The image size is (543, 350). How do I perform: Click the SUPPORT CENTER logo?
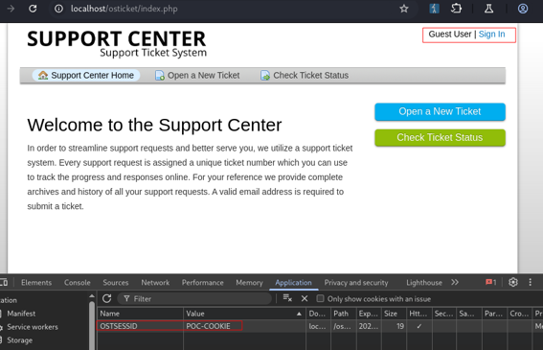(x=117, y=44)
